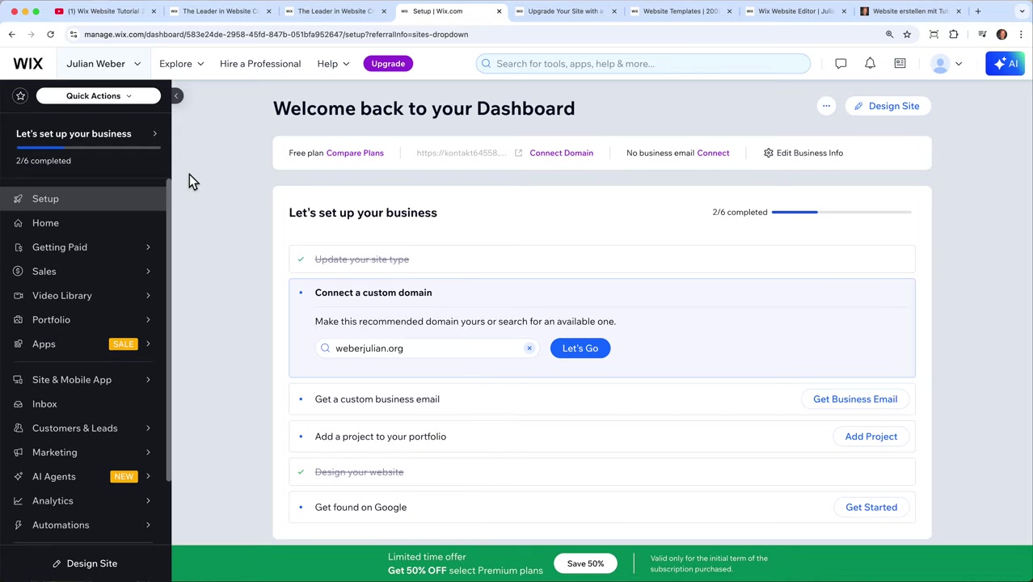The image size is (1033, 582).
Task: Open site URL external link icon
Action: (x=518, y=153)
